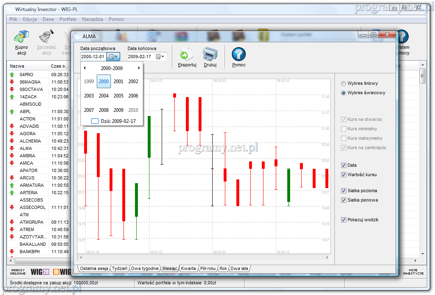The image size is (435, 295).
Task: Toggle the Pokazuj wodzik checkbox
Action: 343,220
